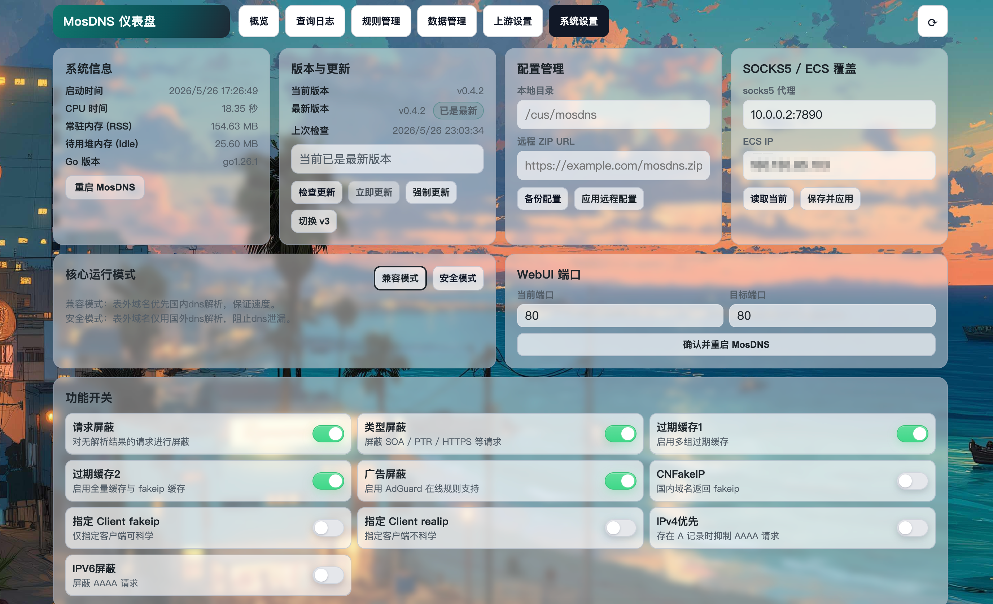Image resolution: width=993 pixels, height=604 pixels.
Task: Click the 18.35 秒 CPU time value
Action: tap(239, 109)
